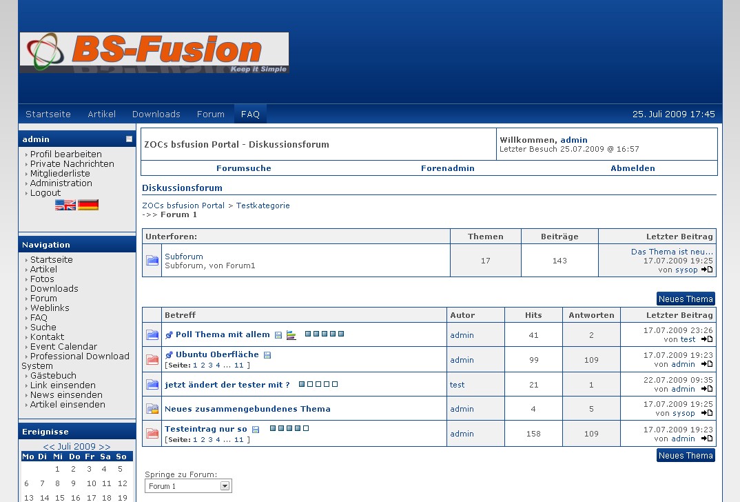Viewport: 740px width, 502px height.
Task: Go to previous month in Ereignisse calendar
Action: pyautogui.click(x=49, y=447)
